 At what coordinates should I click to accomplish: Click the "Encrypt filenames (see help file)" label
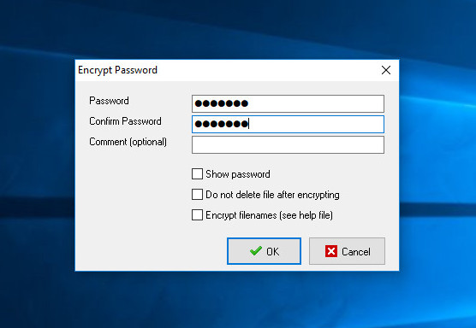269,215
